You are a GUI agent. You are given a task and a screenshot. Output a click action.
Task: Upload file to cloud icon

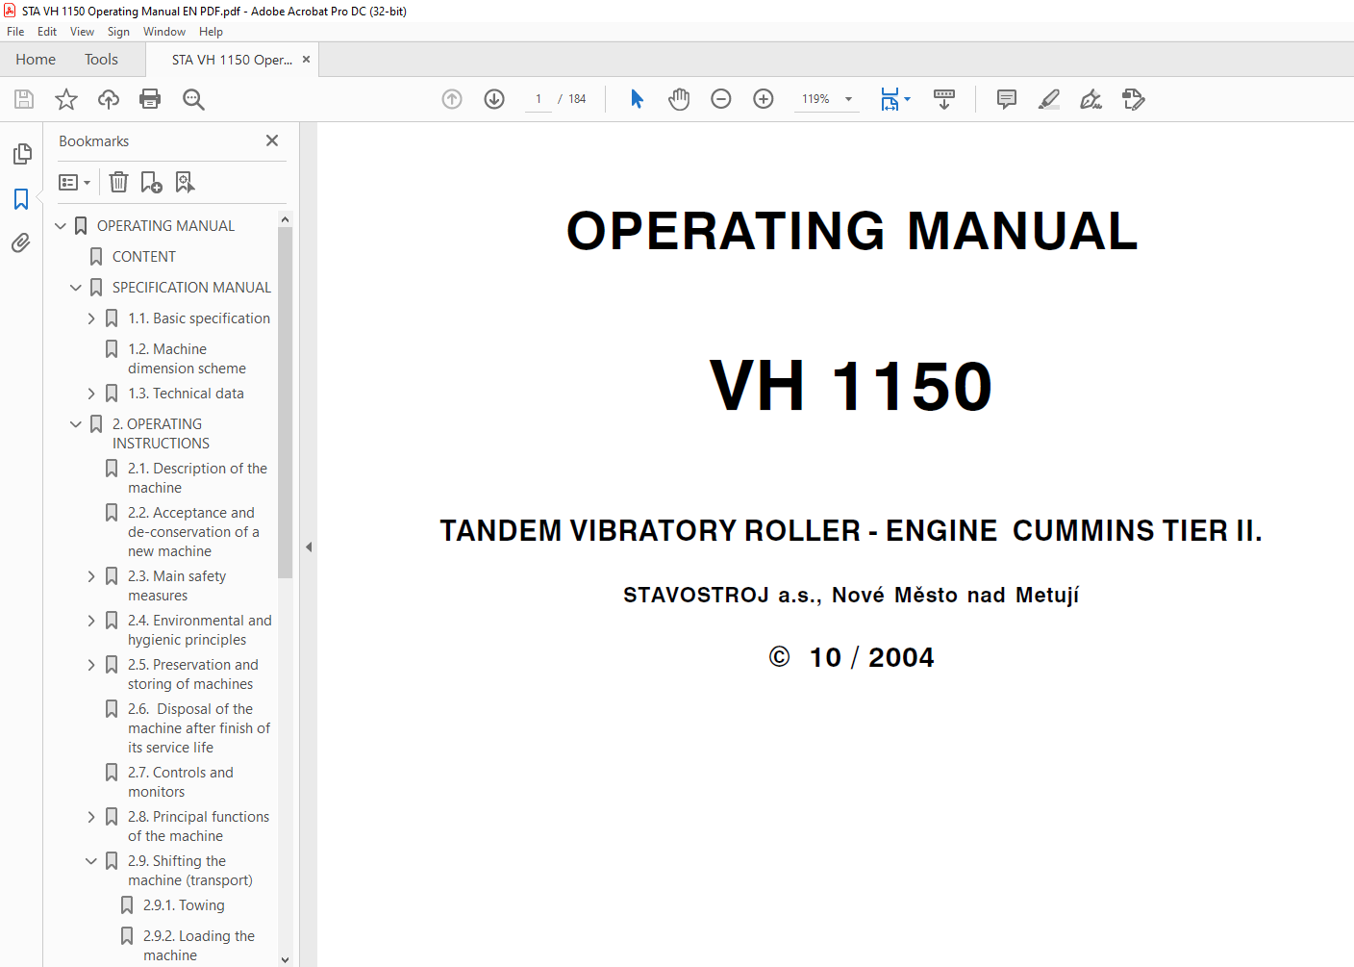pyautogui.click(x=109, y=99)
